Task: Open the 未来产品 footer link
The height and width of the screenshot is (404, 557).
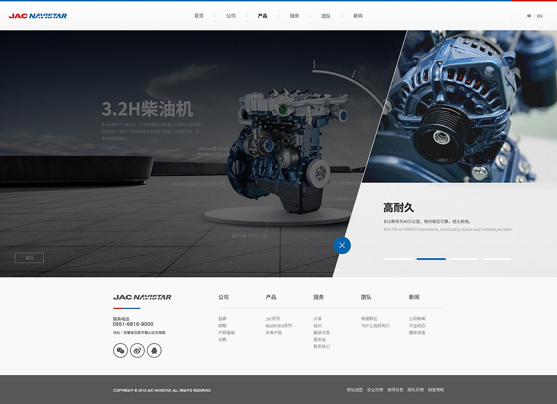Action: pos(274,332)
